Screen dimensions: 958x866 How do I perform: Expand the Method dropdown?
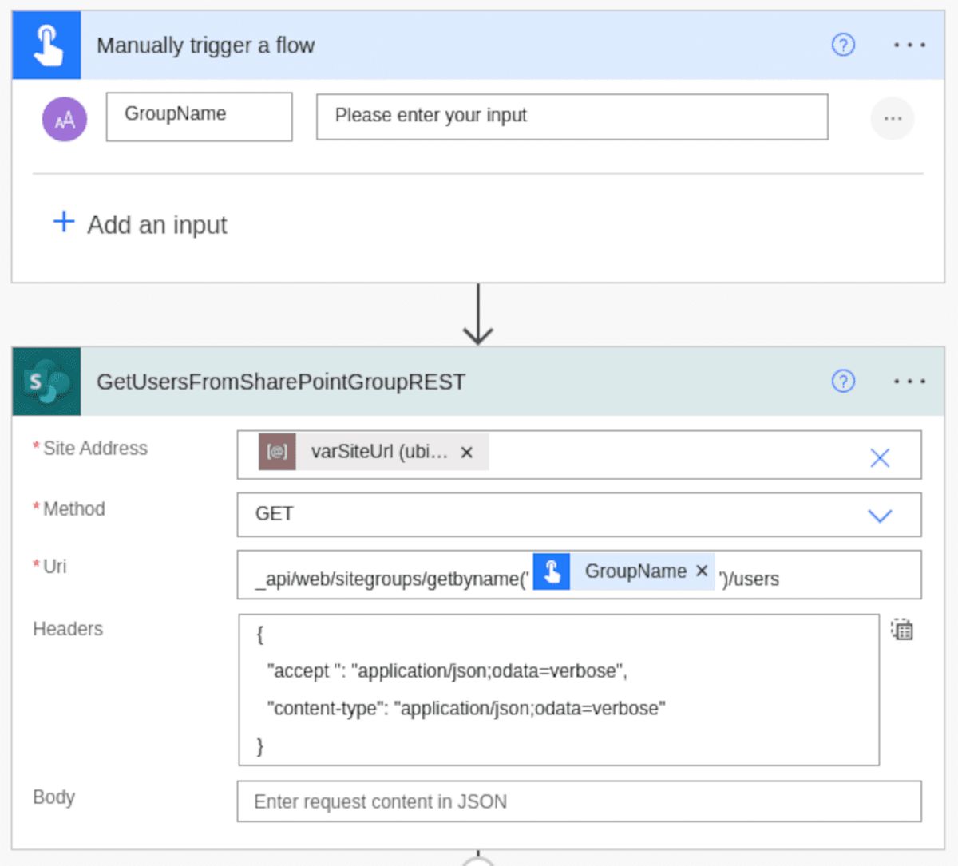pyautogui.click(x=880, y=516)
